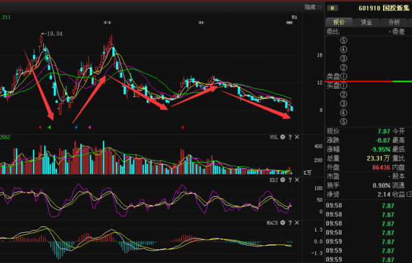Close the KDJ indicator panel
This screenshot has height=263, width=412.
[297, 180]
